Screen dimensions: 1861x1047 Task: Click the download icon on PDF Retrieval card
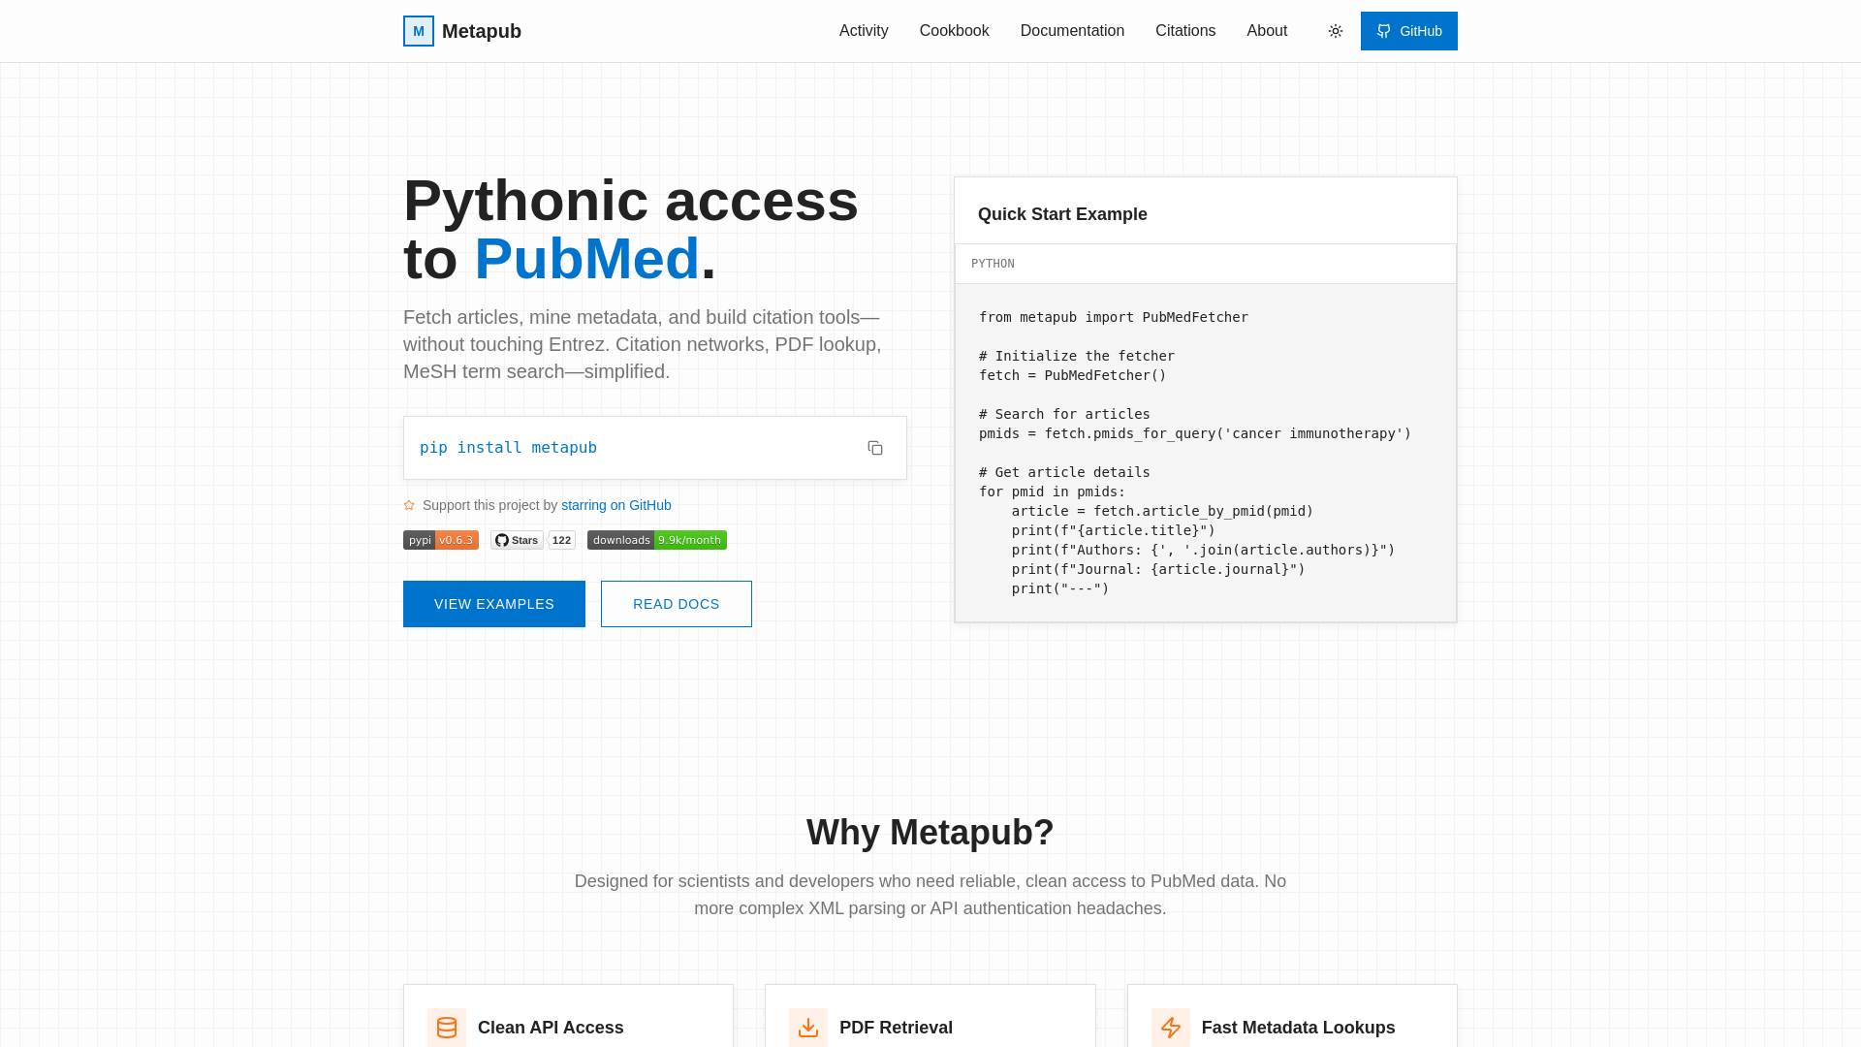[x=807, y=1028]
